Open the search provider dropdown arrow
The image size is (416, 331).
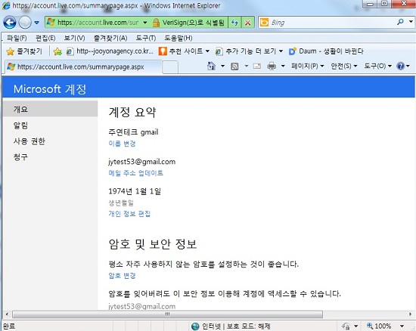(411, 22)
